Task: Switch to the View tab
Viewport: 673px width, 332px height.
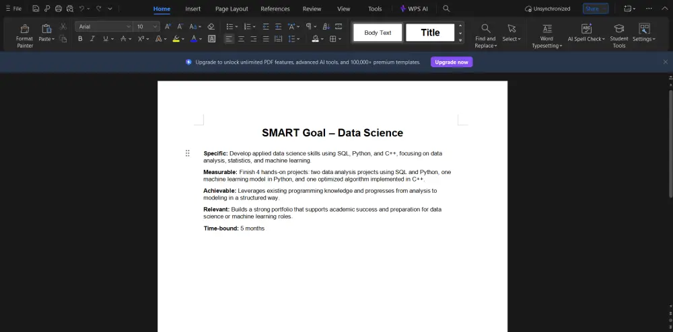Action: [x=343, y=9]
